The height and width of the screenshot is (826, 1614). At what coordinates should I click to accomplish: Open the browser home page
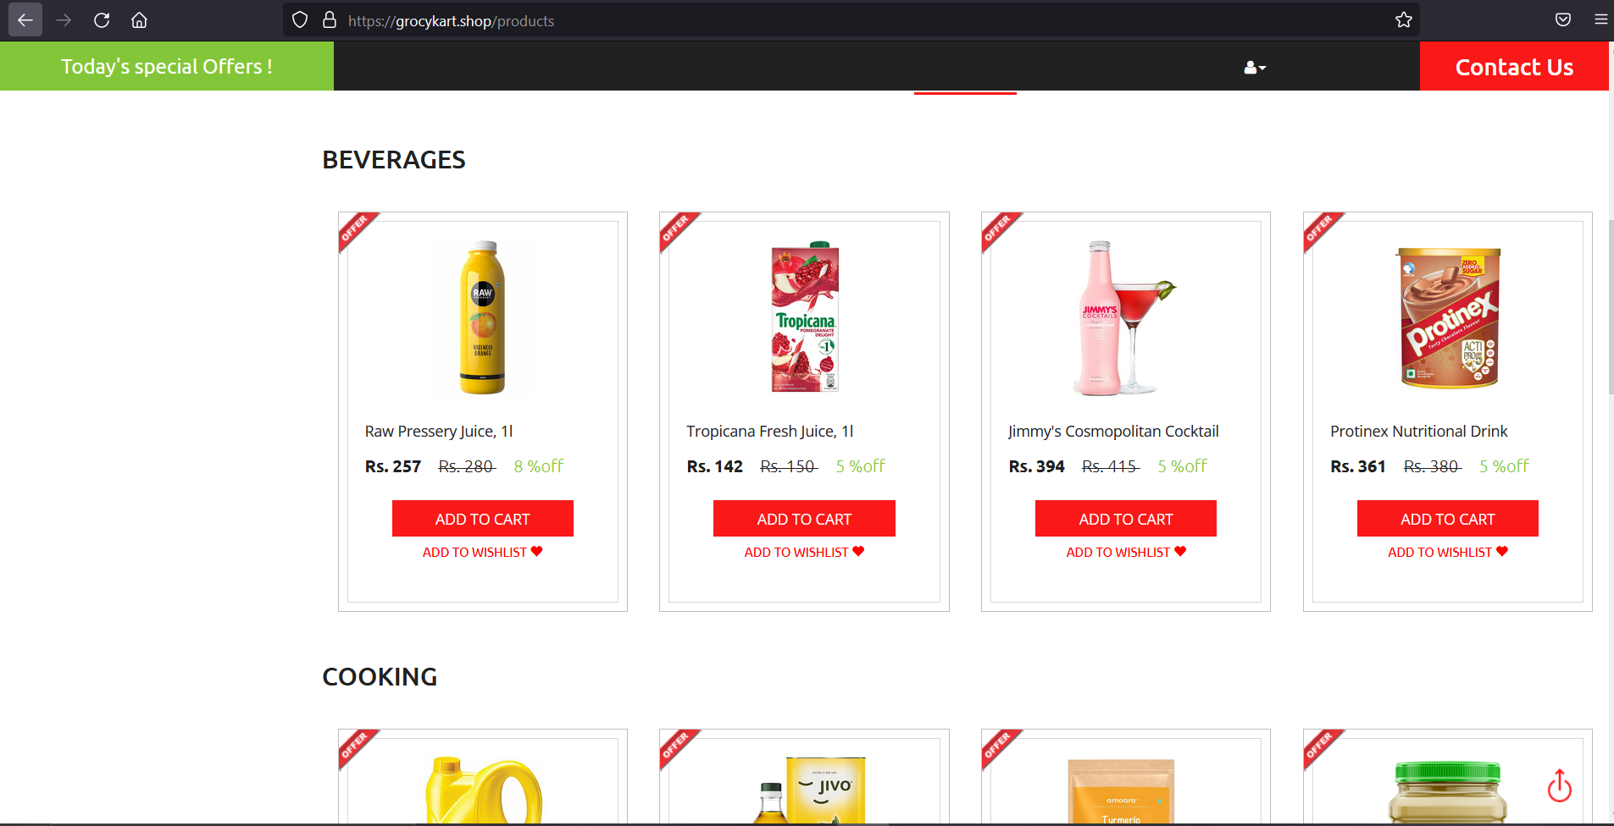point(139,19)
